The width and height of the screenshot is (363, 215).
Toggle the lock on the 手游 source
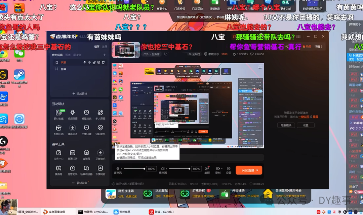[94, 63]
